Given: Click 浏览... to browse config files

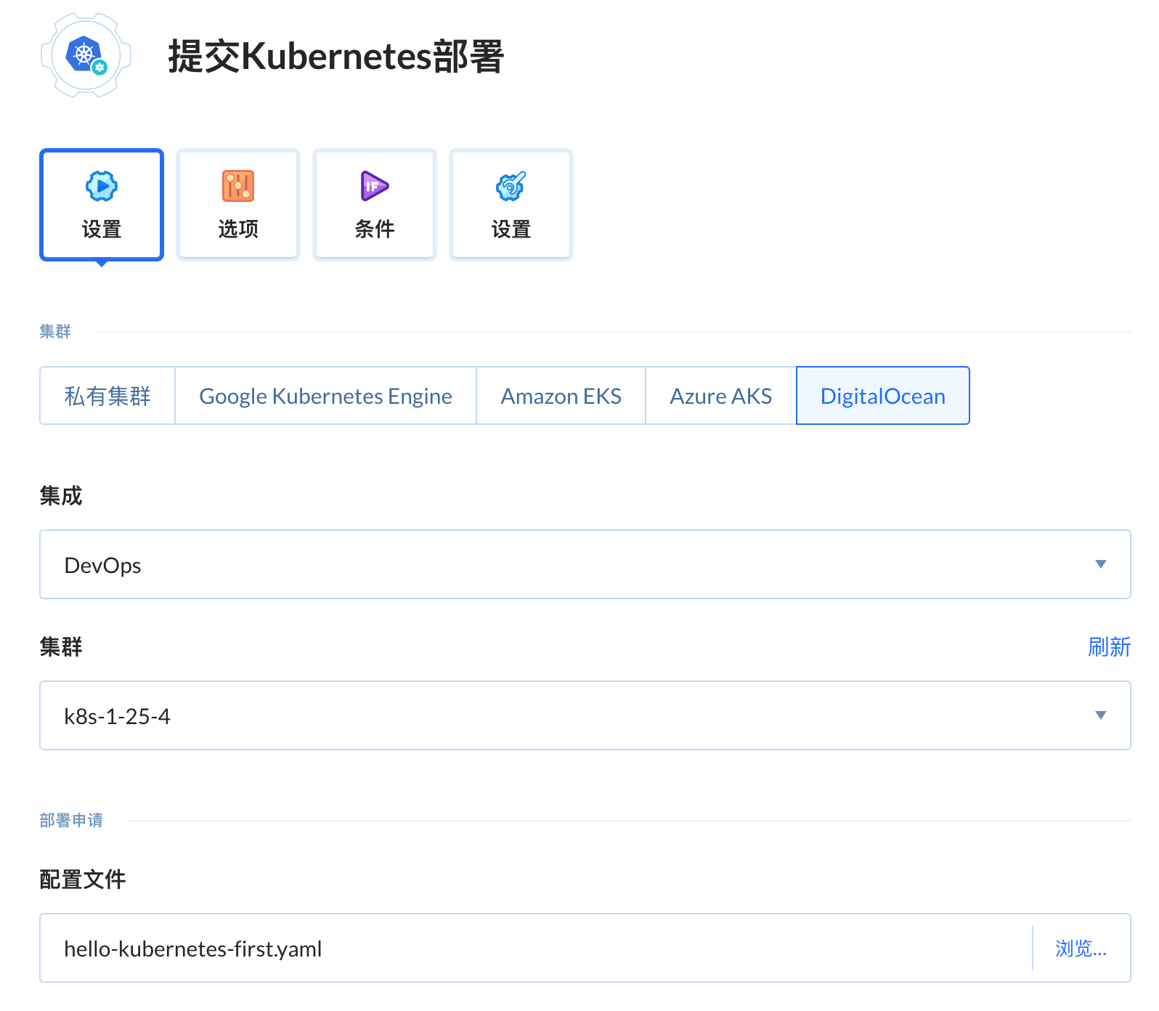Looking at the screenshot, I should [1081, 949].
